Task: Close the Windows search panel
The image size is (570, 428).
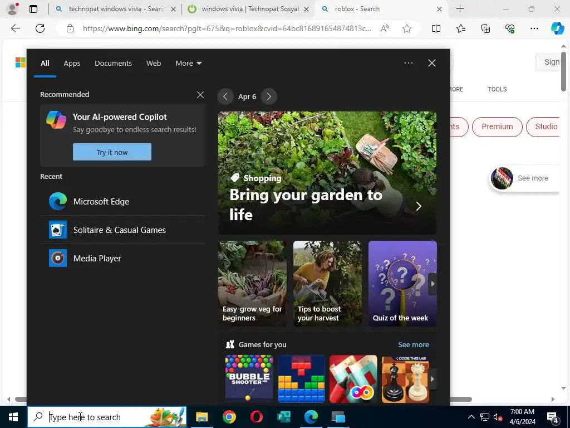Action: (x=432, y=63)
